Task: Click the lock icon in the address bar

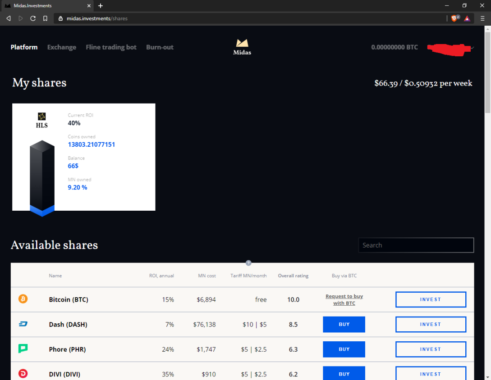Action: 61,18
